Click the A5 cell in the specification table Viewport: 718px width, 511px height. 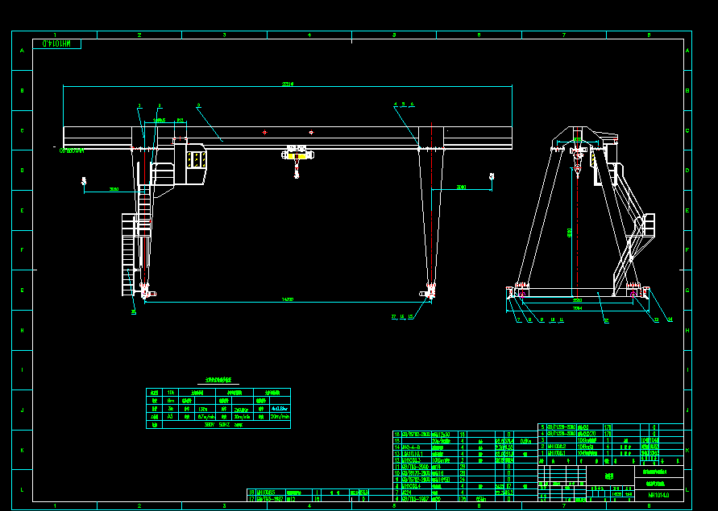[x=170, y=417]
